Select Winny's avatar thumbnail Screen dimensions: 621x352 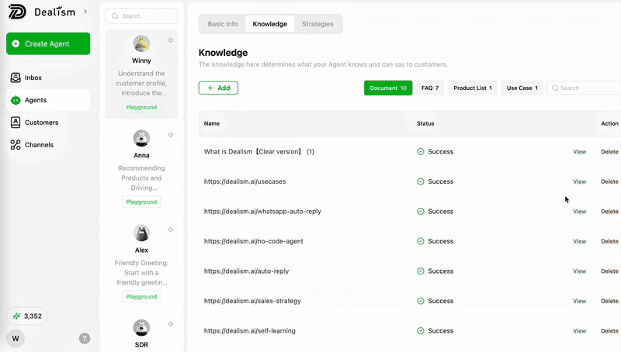click(x=141, y=43)
